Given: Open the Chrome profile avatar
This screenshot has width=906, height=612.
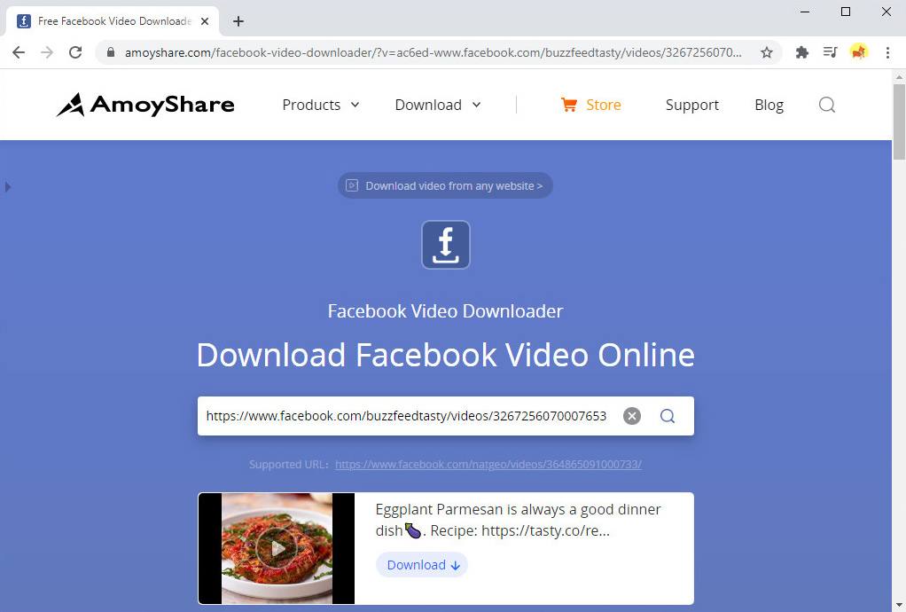Looking at the screenshot, I should click(x=859, y=52).
